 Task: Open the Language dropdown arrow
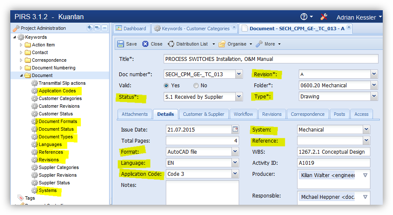235,163
